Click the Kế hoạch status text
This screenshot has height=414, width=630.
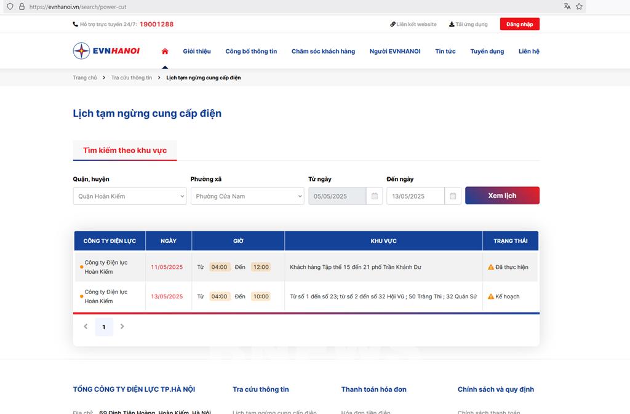(x=508, y=297)
